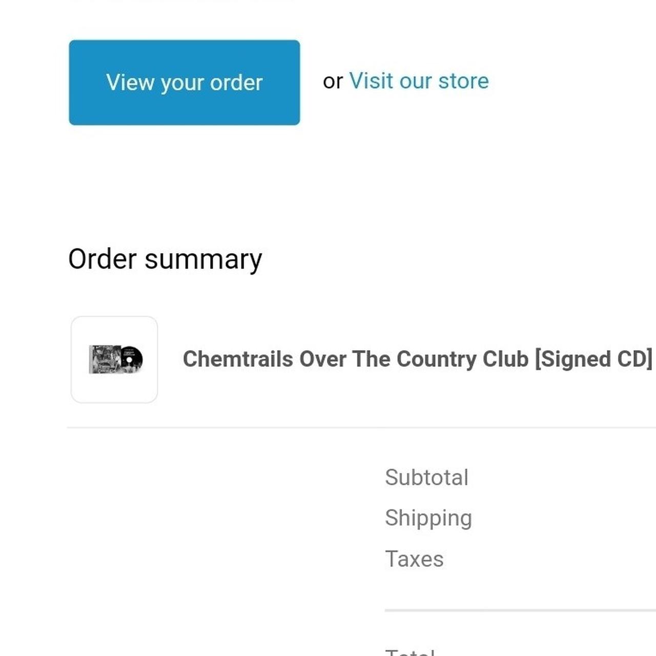Click the View your order button
This screenshot has height=656, width=656.
pos(184,82)
